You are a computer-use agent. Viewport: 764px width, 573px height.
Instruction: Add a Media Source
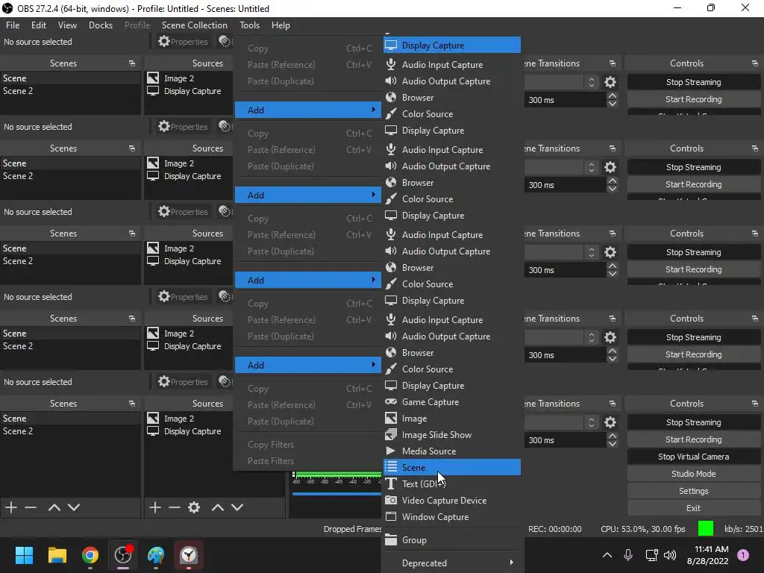pyautogui.click(x=451, y=451)
